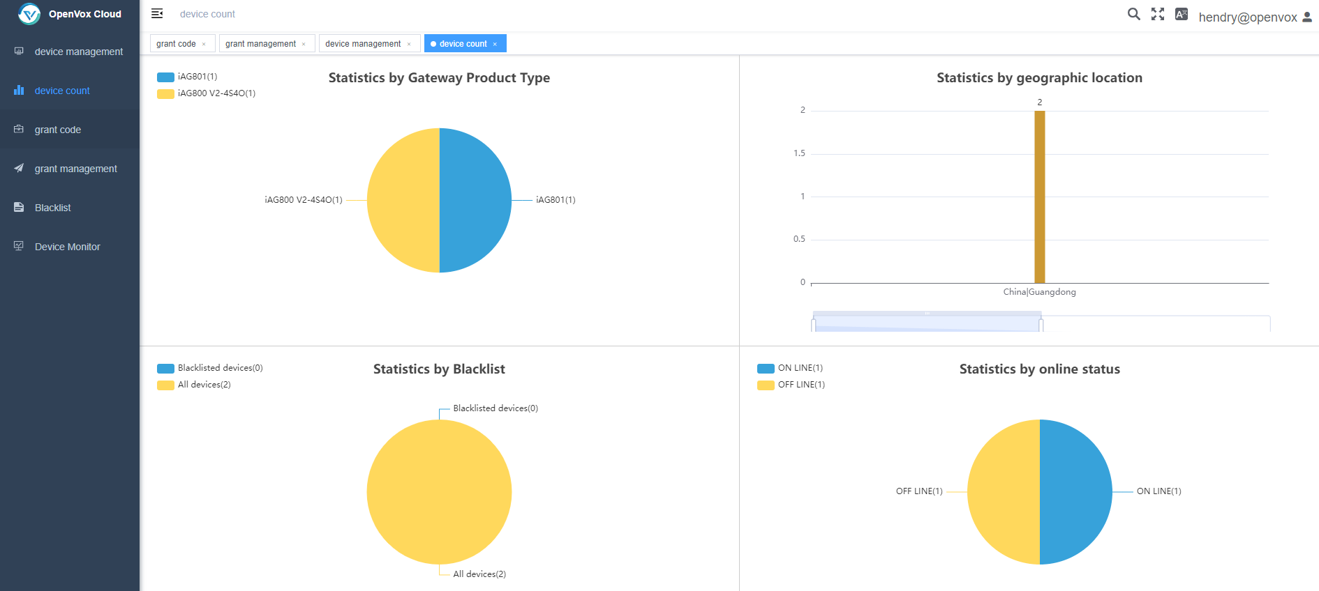Click the iAG801(1) pie slice label
This screenshot has width=1319, height=591.
[556, 200]
